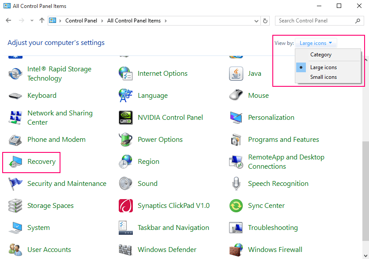This screenshot has width=369, height=259.
Task: Refresh the Control Panel view
Action: 265,21
